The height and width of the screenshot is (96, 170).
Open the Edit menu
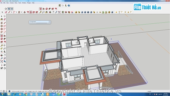(x=4, y=3)
